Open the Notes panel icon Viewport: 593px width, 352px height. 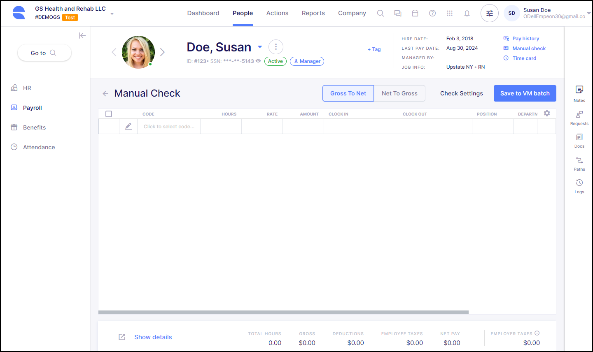point(579,90)
